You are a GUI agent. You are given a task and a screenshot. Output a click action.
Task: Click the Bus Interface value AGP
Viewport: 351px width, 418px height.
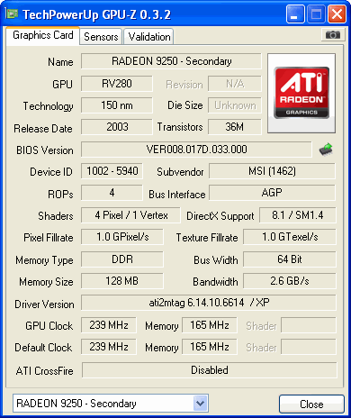click(272, 193)
